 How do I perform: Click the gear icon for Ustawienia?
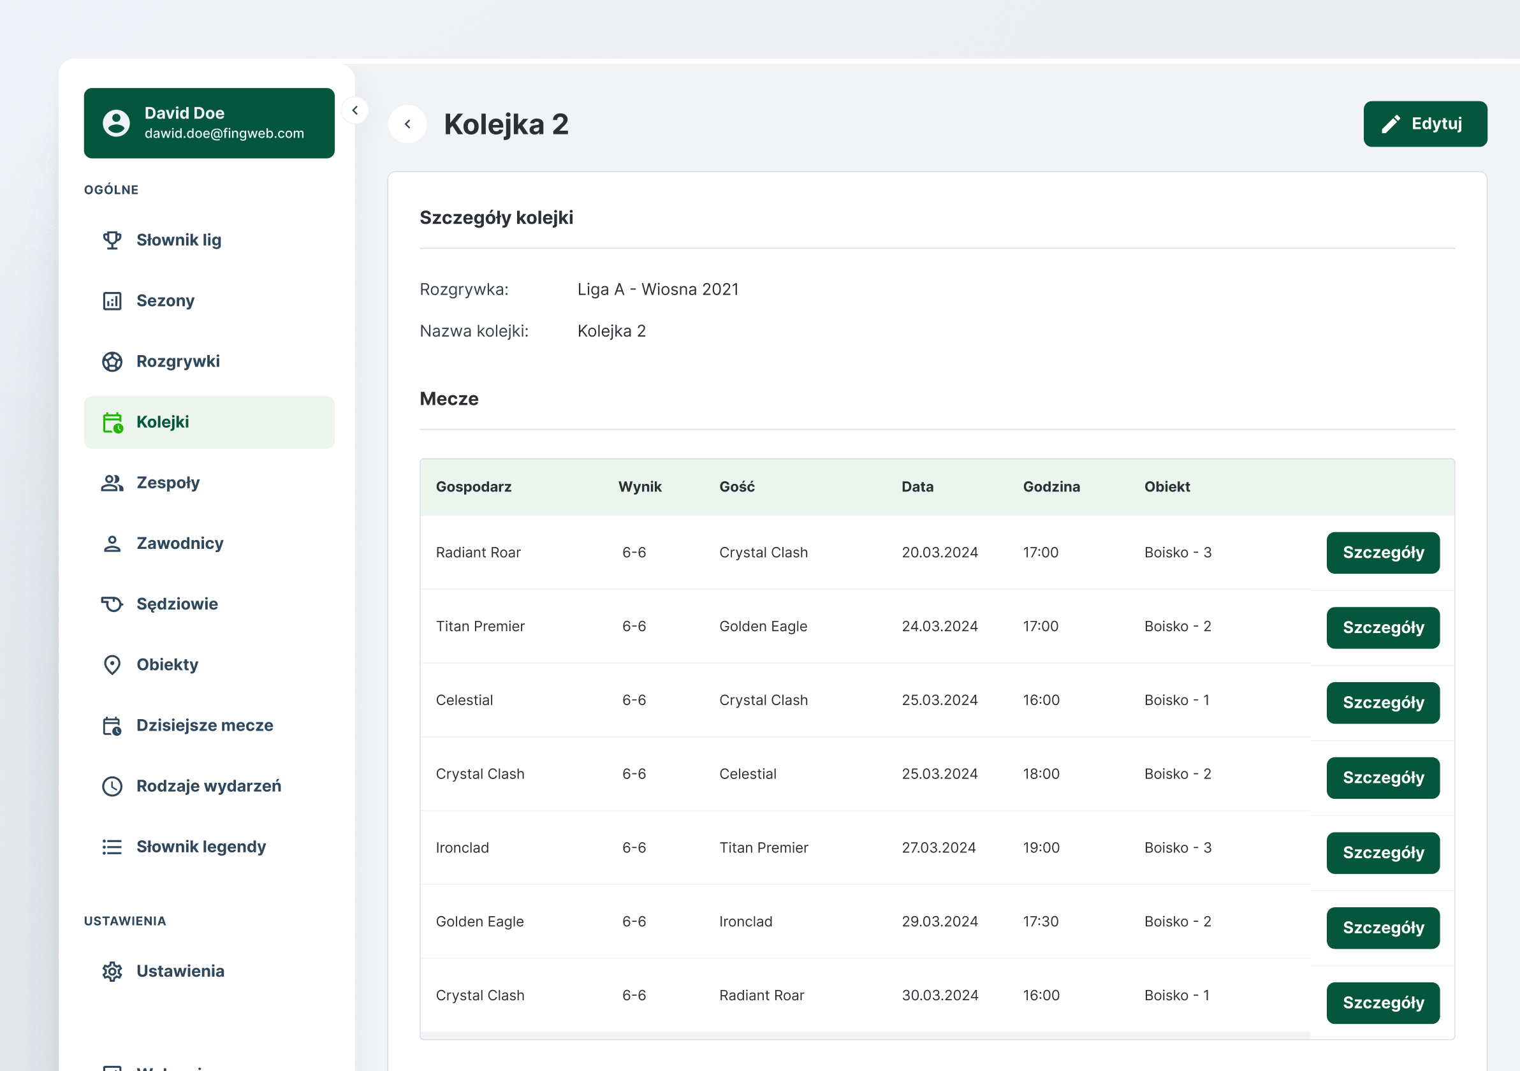pyautogui.click(x=112, y=971)
